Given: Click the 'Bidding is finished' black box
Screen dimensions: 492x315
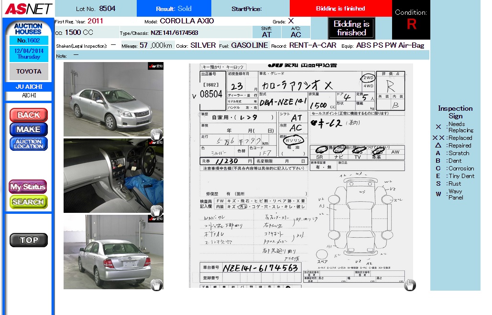Looking at the screenshot, I should [351, 29].
